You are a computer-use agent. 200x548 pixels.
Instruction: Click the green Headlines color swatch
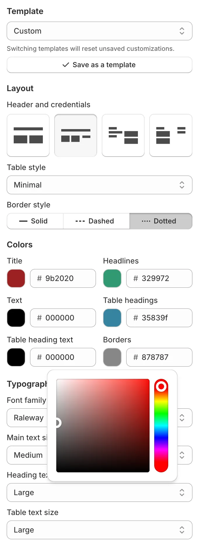click(x=112, y=278)
